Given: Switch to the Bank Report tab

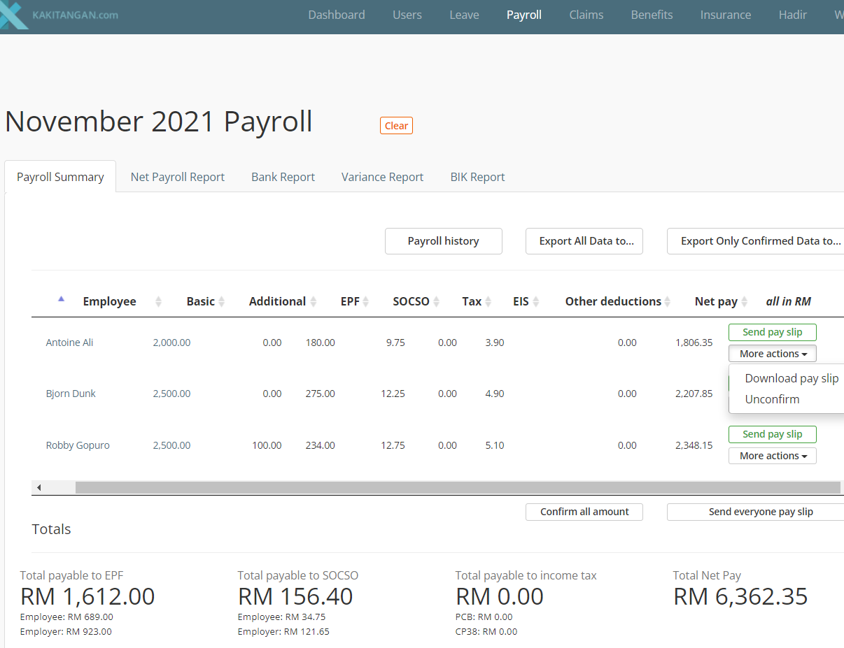Looking at the screenshot, I should click(283, 176).
